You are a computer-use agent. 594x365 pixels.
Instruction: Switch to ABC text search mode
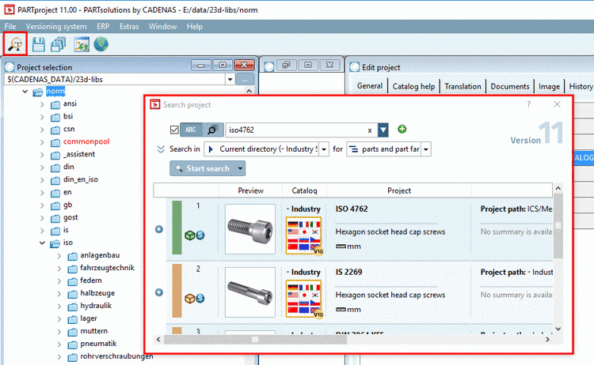click(191, 130)
